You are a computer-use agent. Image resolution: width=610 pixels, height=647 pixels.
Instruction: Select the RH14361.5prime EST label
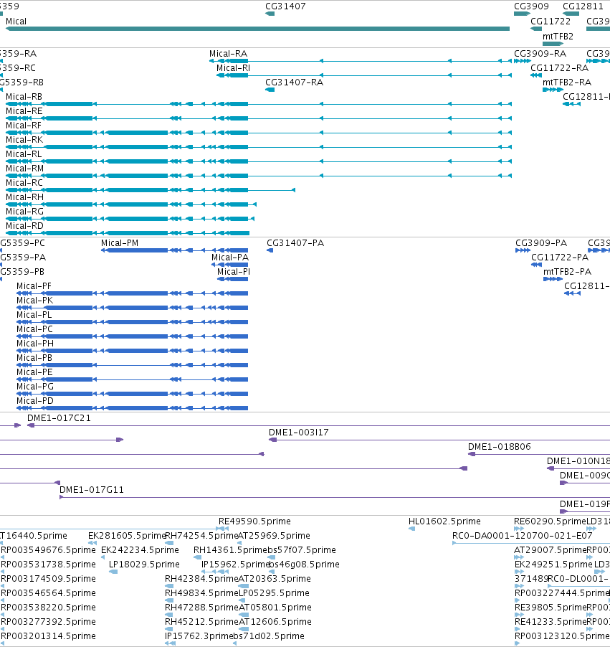click(230, 550)
